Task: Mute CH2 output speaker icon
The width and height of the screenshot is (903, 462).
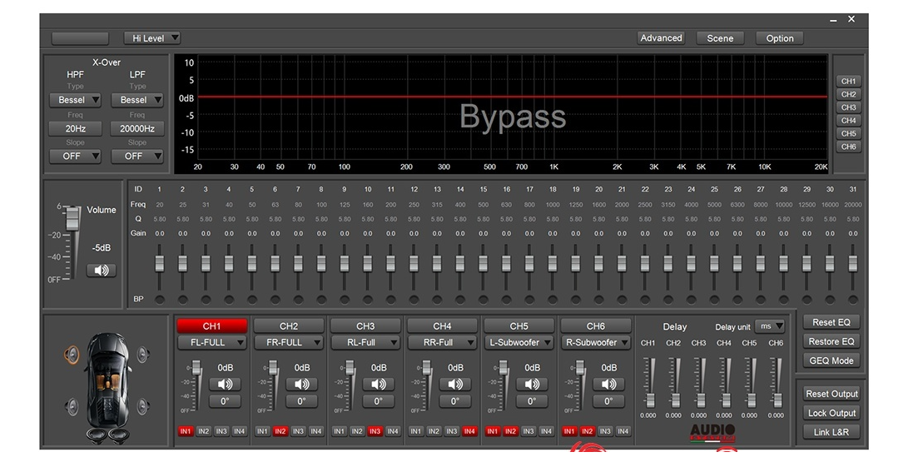Action: click(301, 384)
